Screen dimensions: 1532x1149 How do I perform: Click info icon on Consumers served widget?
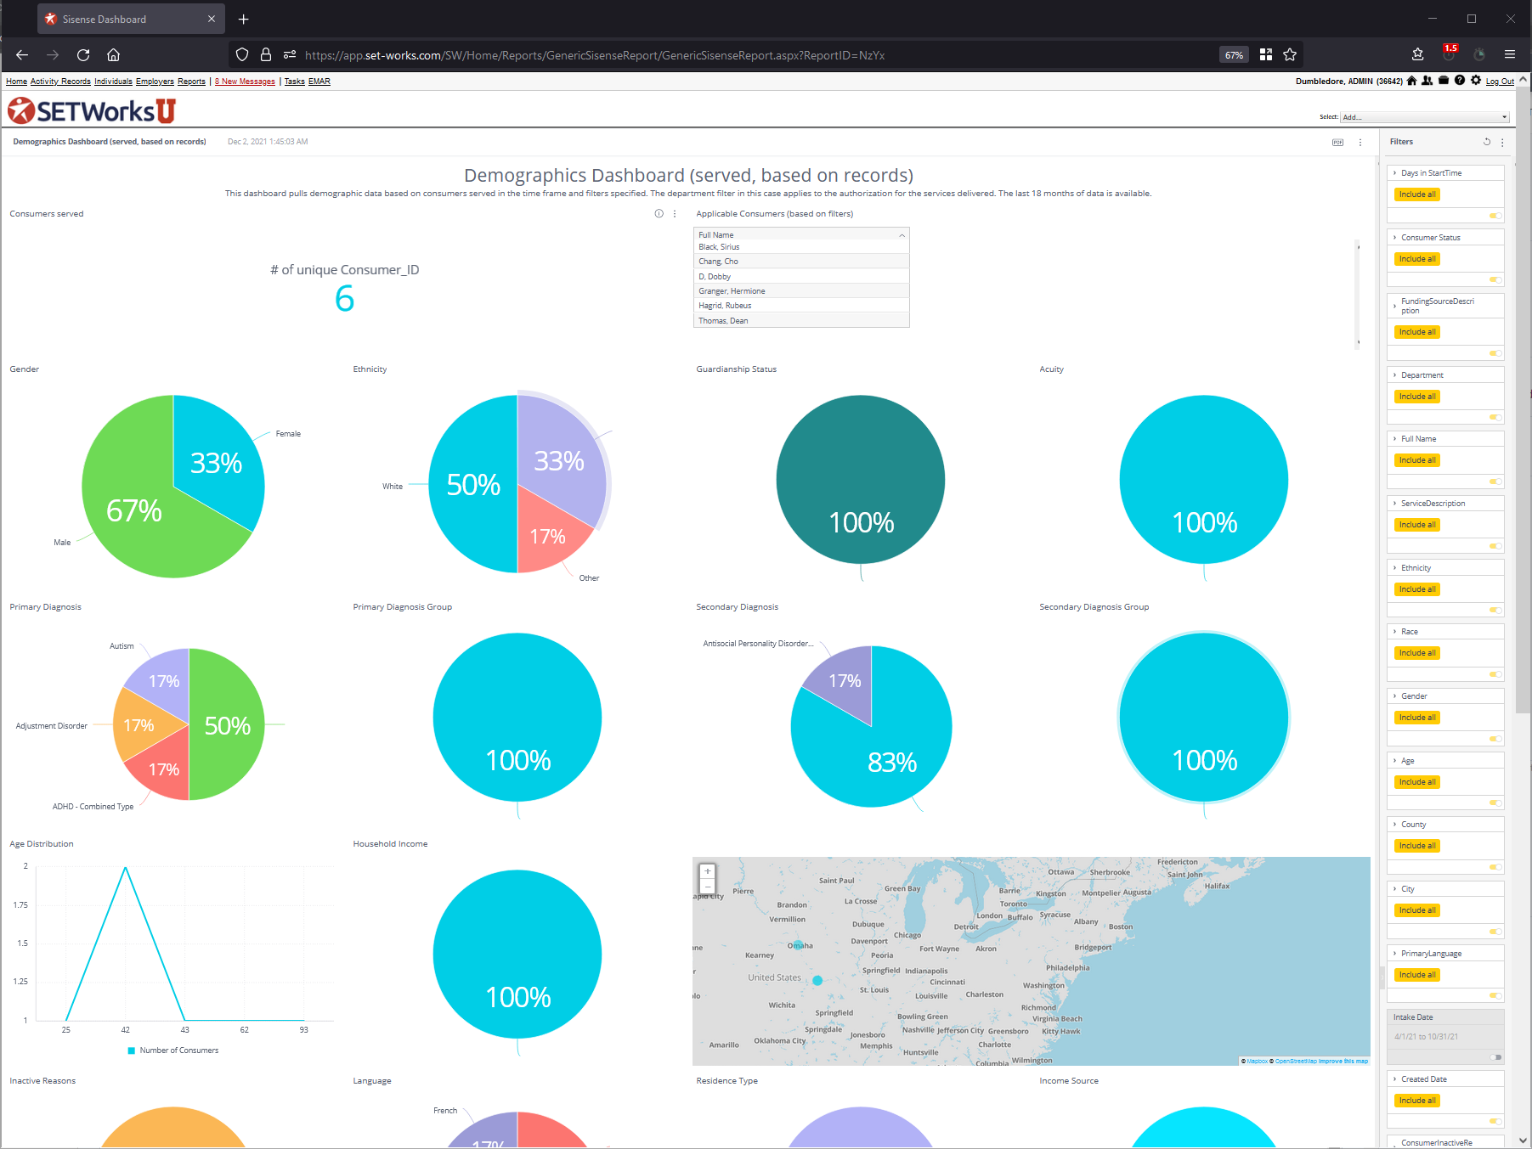point(659,214)
